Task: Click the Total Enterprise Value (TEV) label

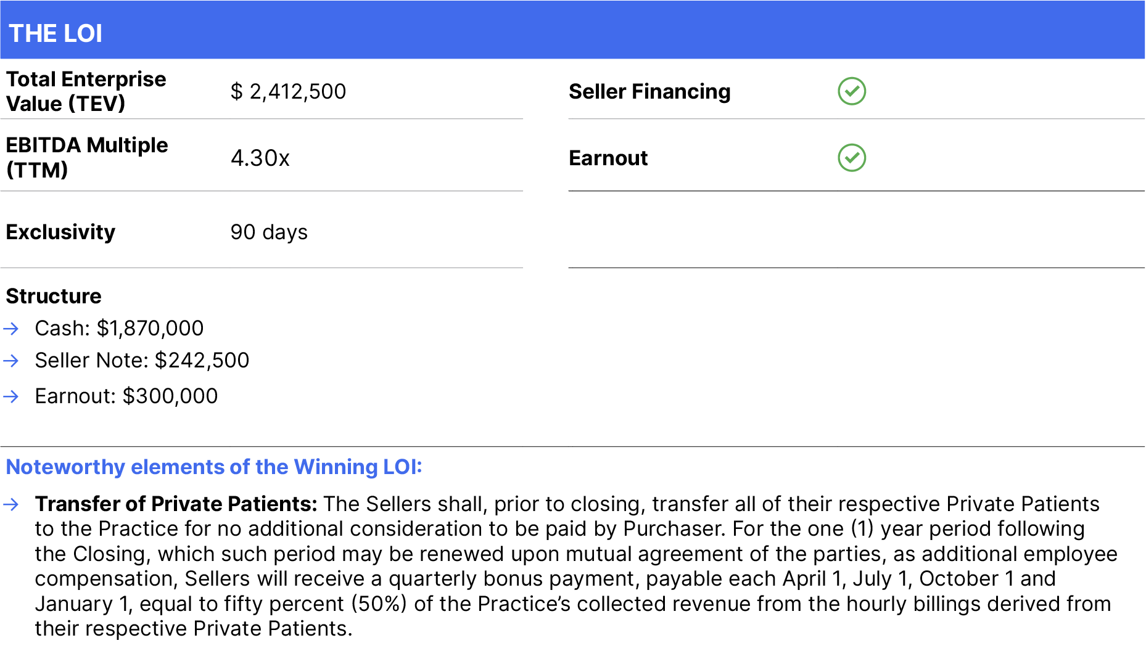Action: (86, 91)
